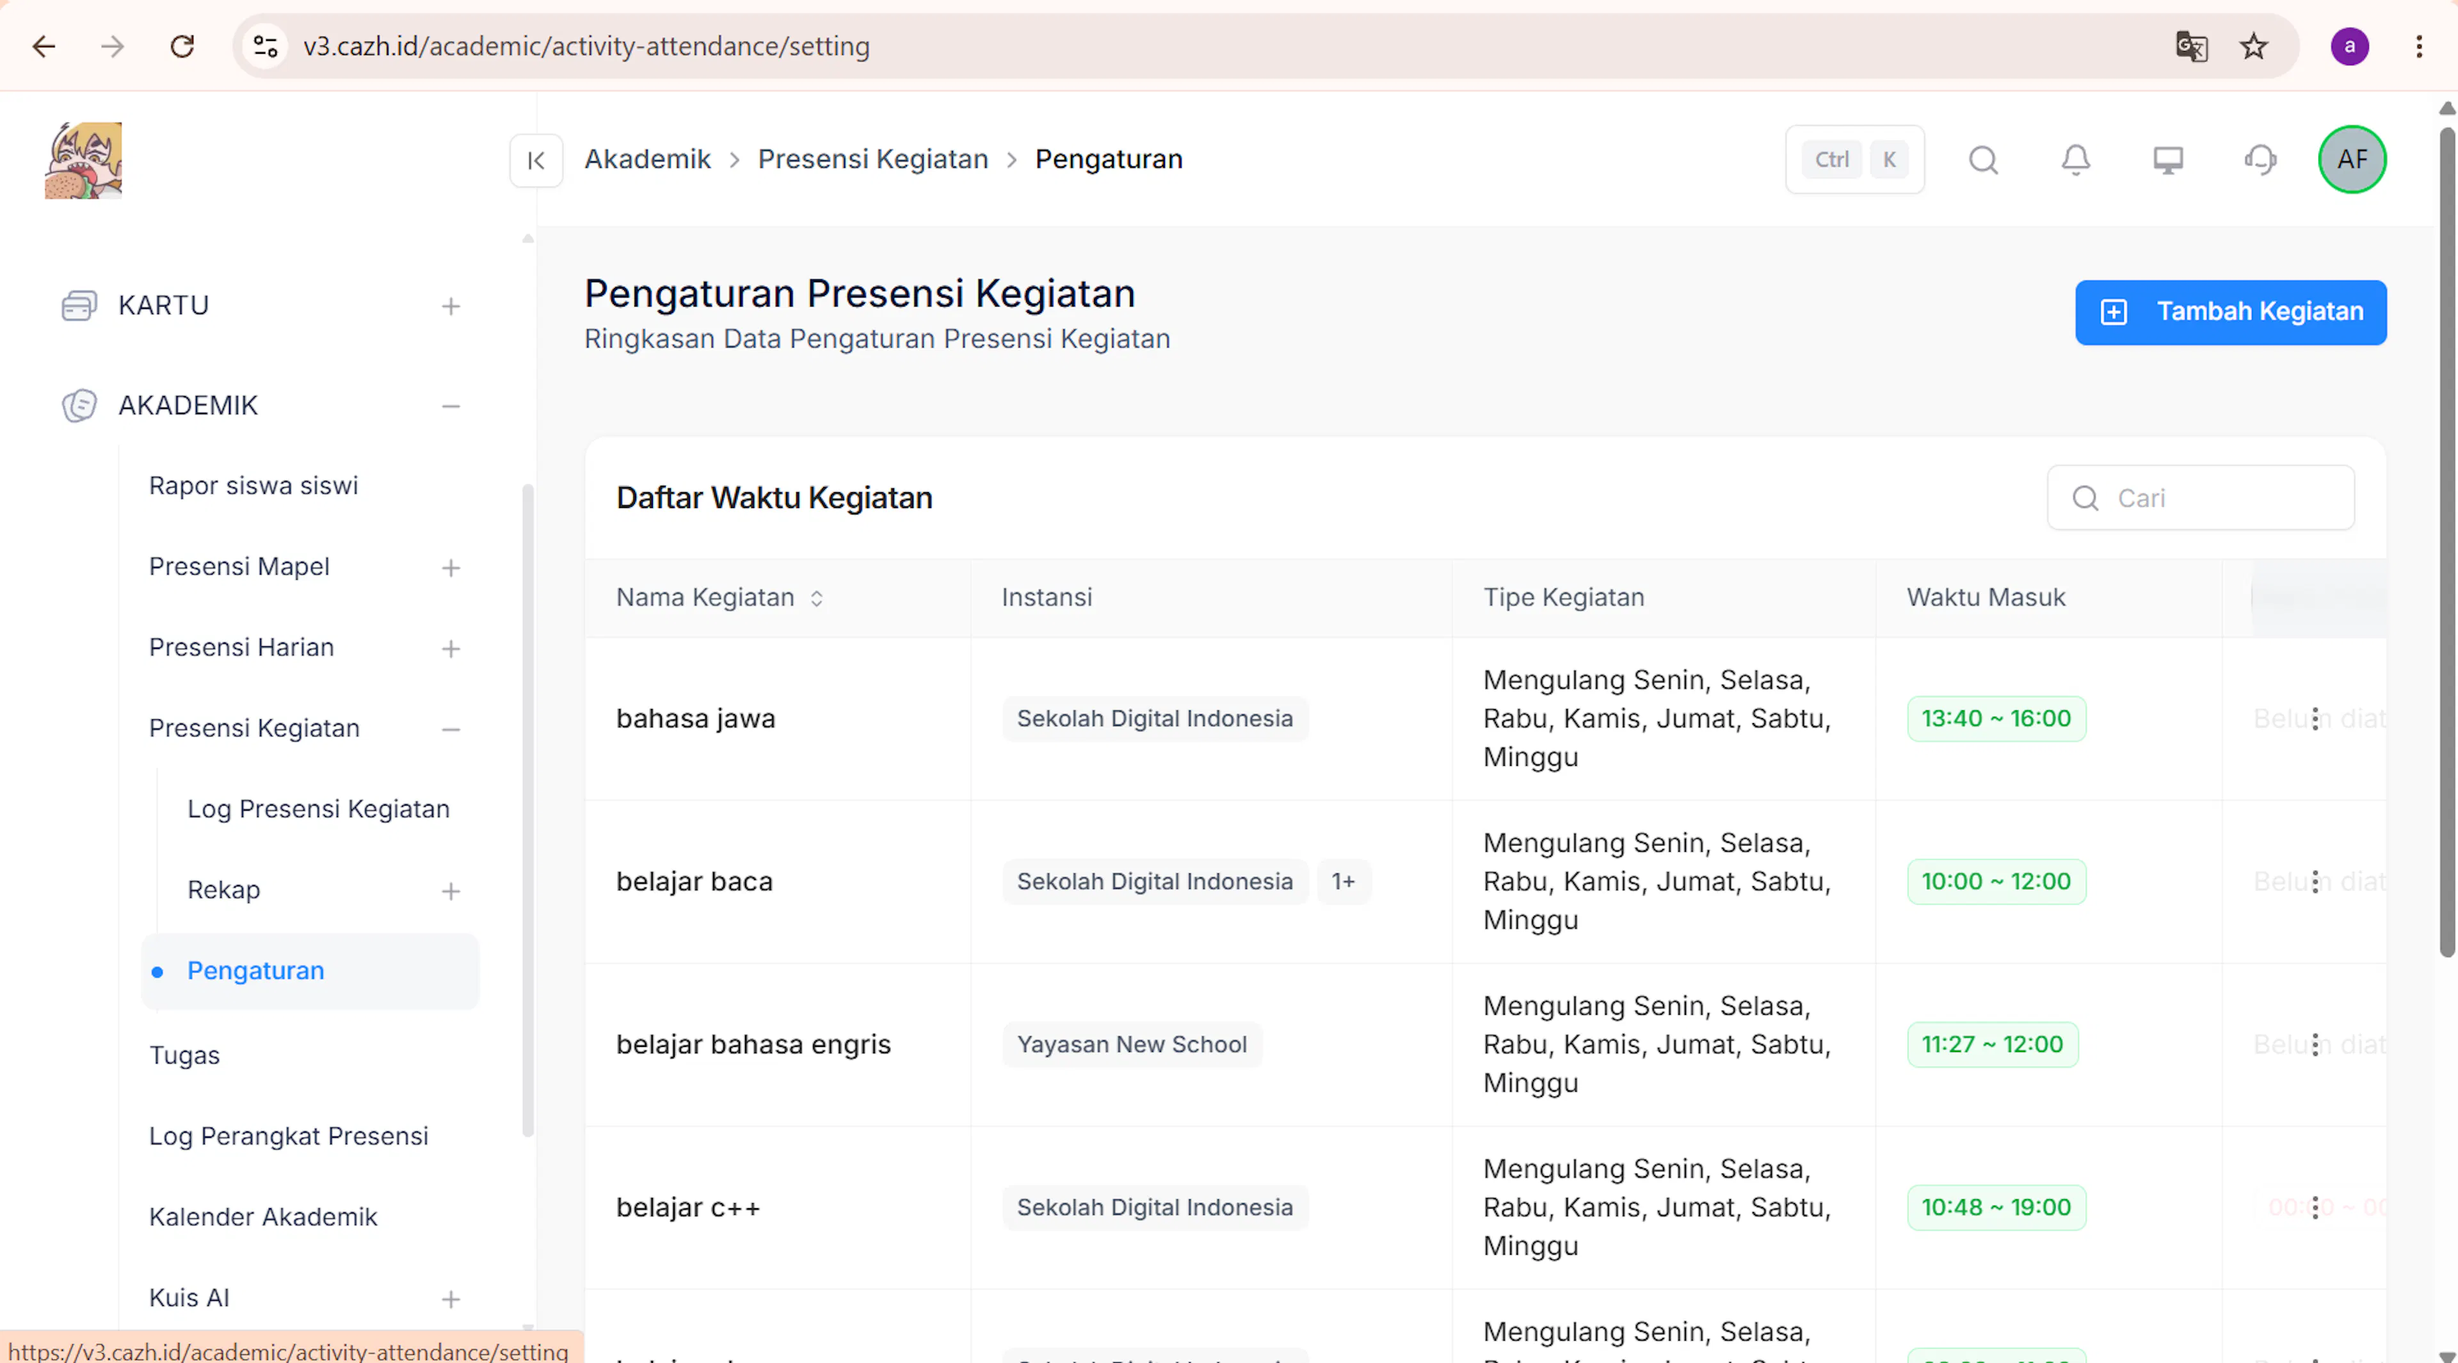Open row actions for bahasa jawa
2458x1363 pixels.
pos(2315,718)
